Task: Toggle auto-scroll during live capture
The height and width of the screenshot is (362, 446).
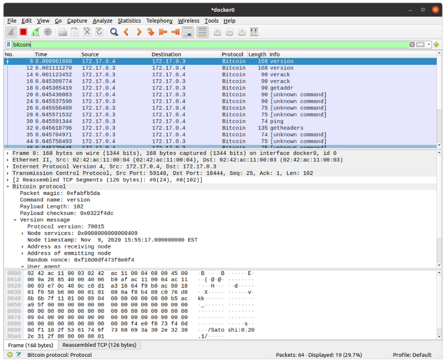Action: tap(188, 32)
